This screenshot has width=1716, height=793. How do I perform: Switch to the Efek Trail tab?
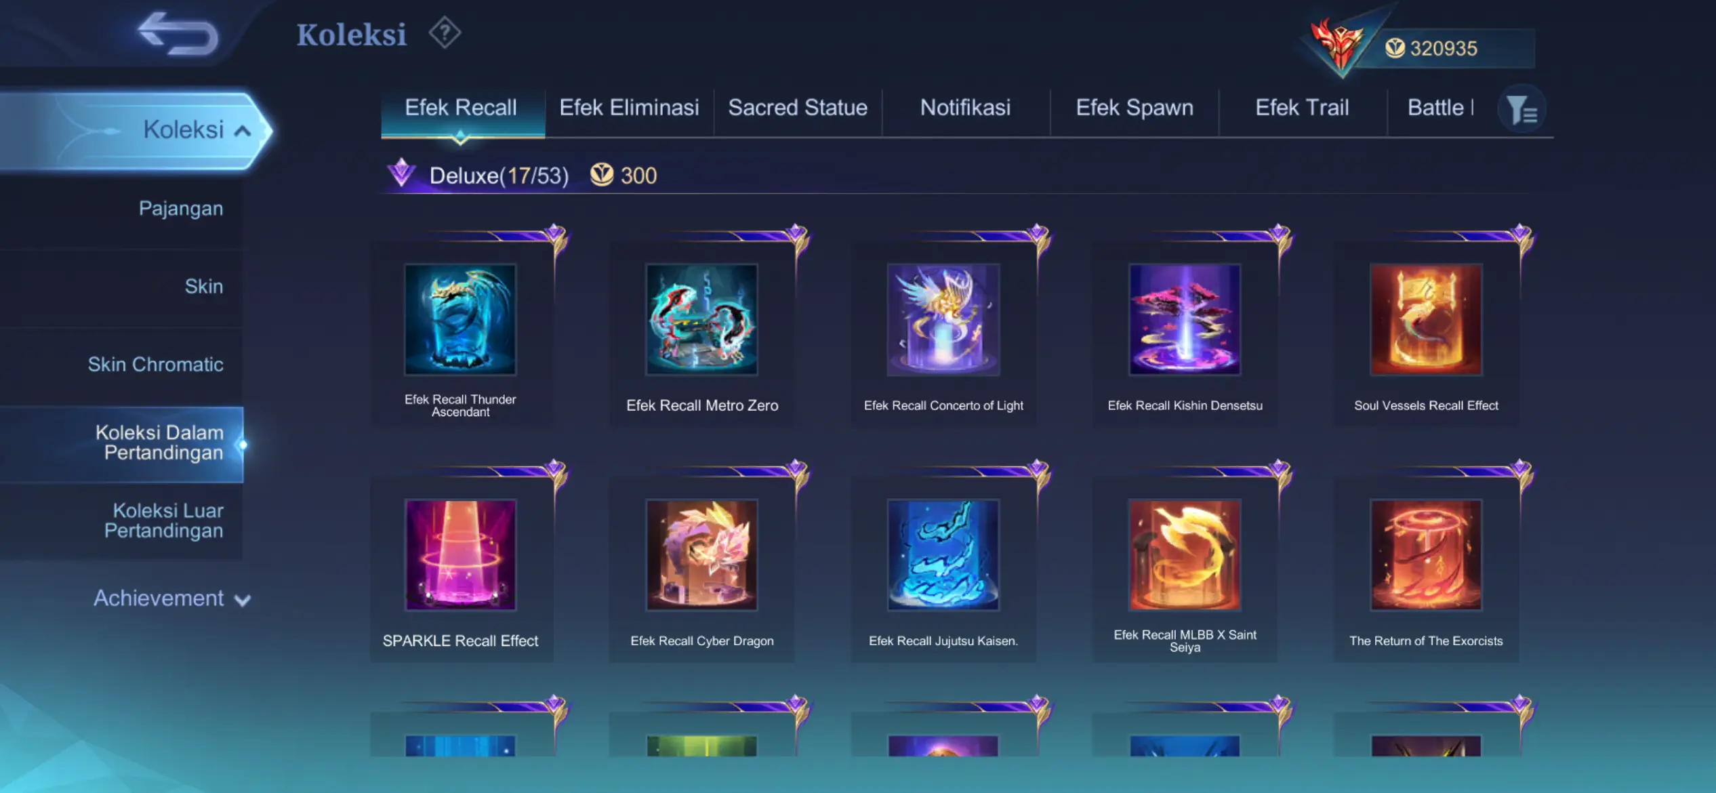click(1302, 108)
